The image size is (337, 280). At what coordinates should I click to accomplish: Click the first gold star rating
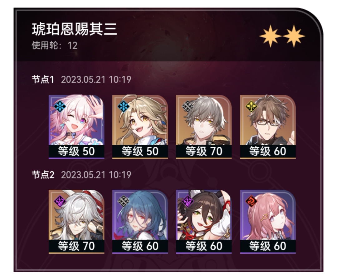[270, 36]
